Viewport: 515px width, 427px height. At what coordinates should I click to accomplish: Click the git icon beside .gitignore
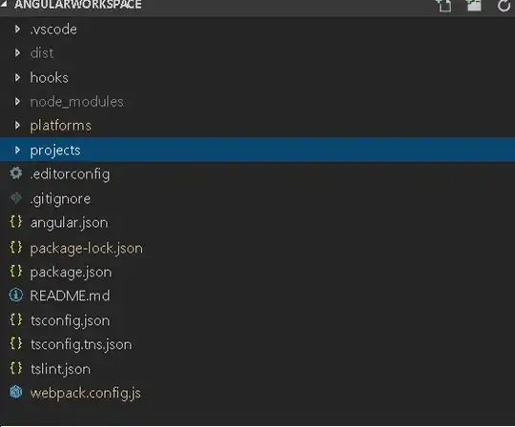tap(16, 198)
